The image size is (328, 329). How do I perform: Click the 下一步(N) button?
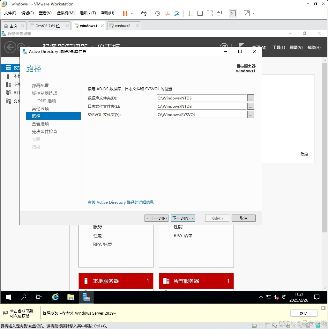coord(183,218)
